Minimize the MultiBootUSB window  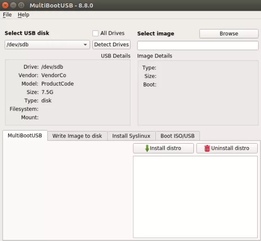13,5
